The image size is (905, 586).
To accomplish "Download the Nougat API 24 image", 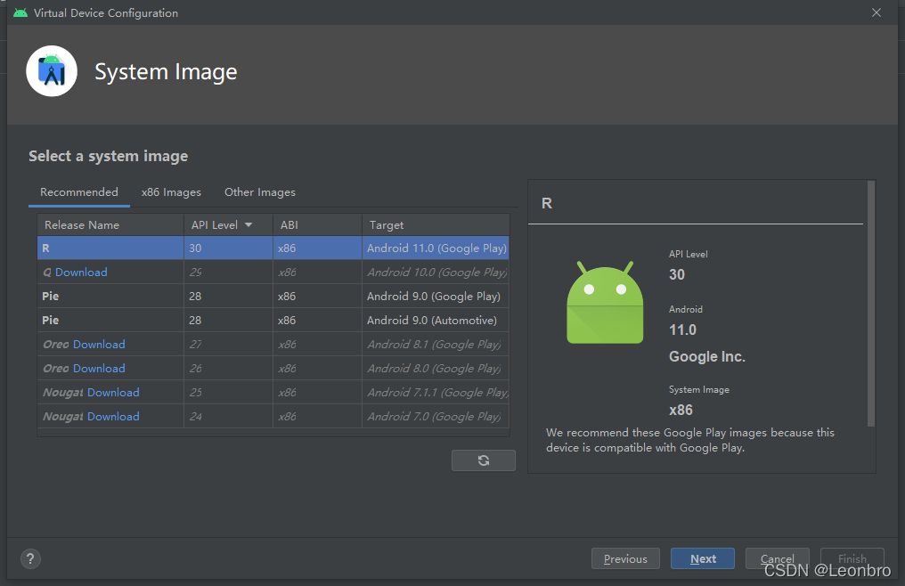I will tap(113, 416).
